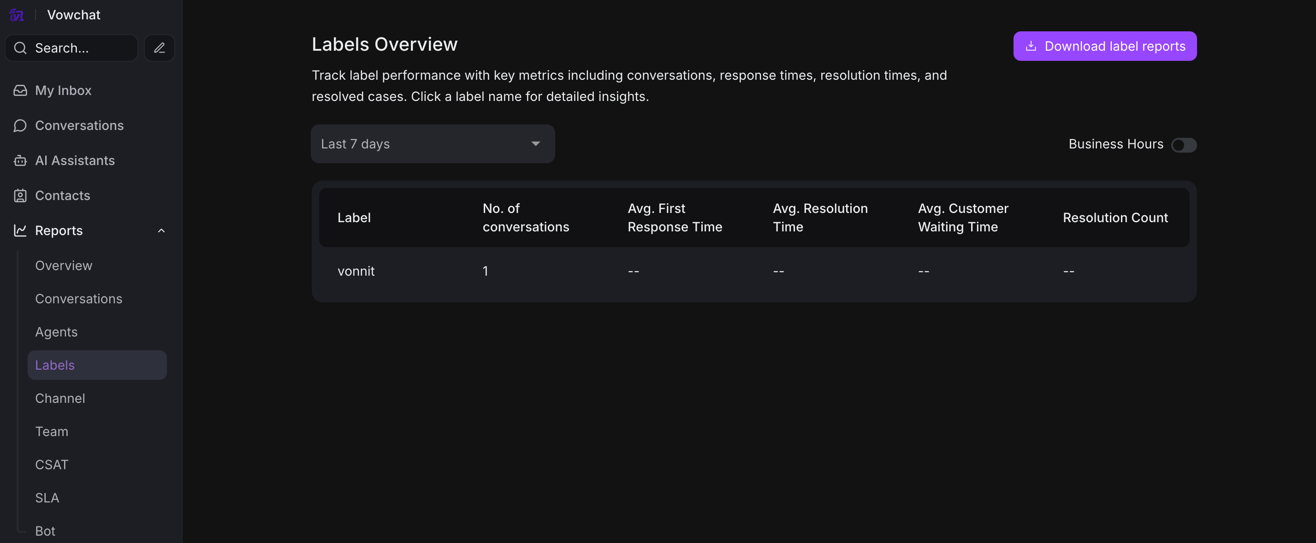1316x543 pixels.
Task: Click the Vowchat logo icon
Action: [x=16, y=15]
